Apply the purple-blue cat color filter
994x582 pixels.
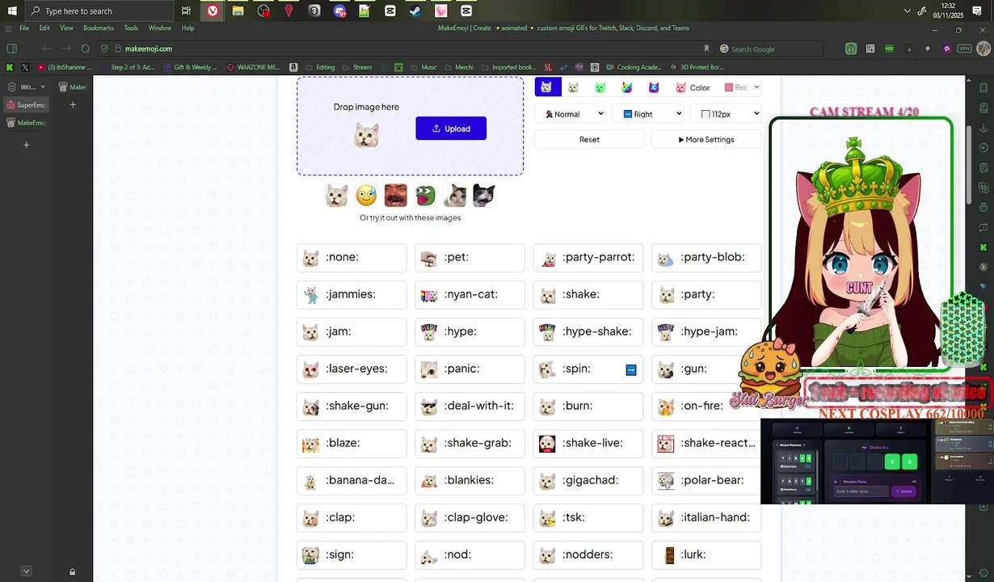tap(654, 87)
